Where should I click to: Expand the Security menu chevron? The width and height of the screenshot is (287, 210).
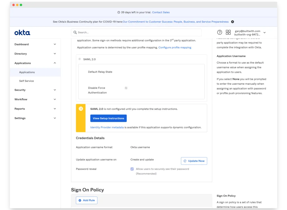[x=55, y=90]
